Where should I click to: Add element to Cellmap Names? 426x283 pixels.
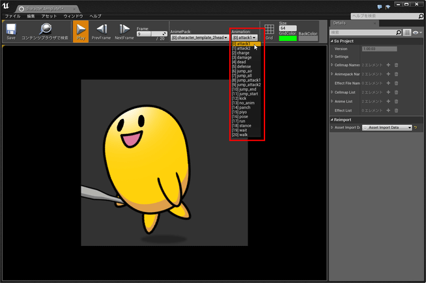click(x=388, y=65)
